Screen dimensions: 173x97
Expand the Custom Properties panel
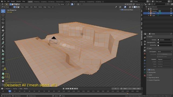coord(154,80)
